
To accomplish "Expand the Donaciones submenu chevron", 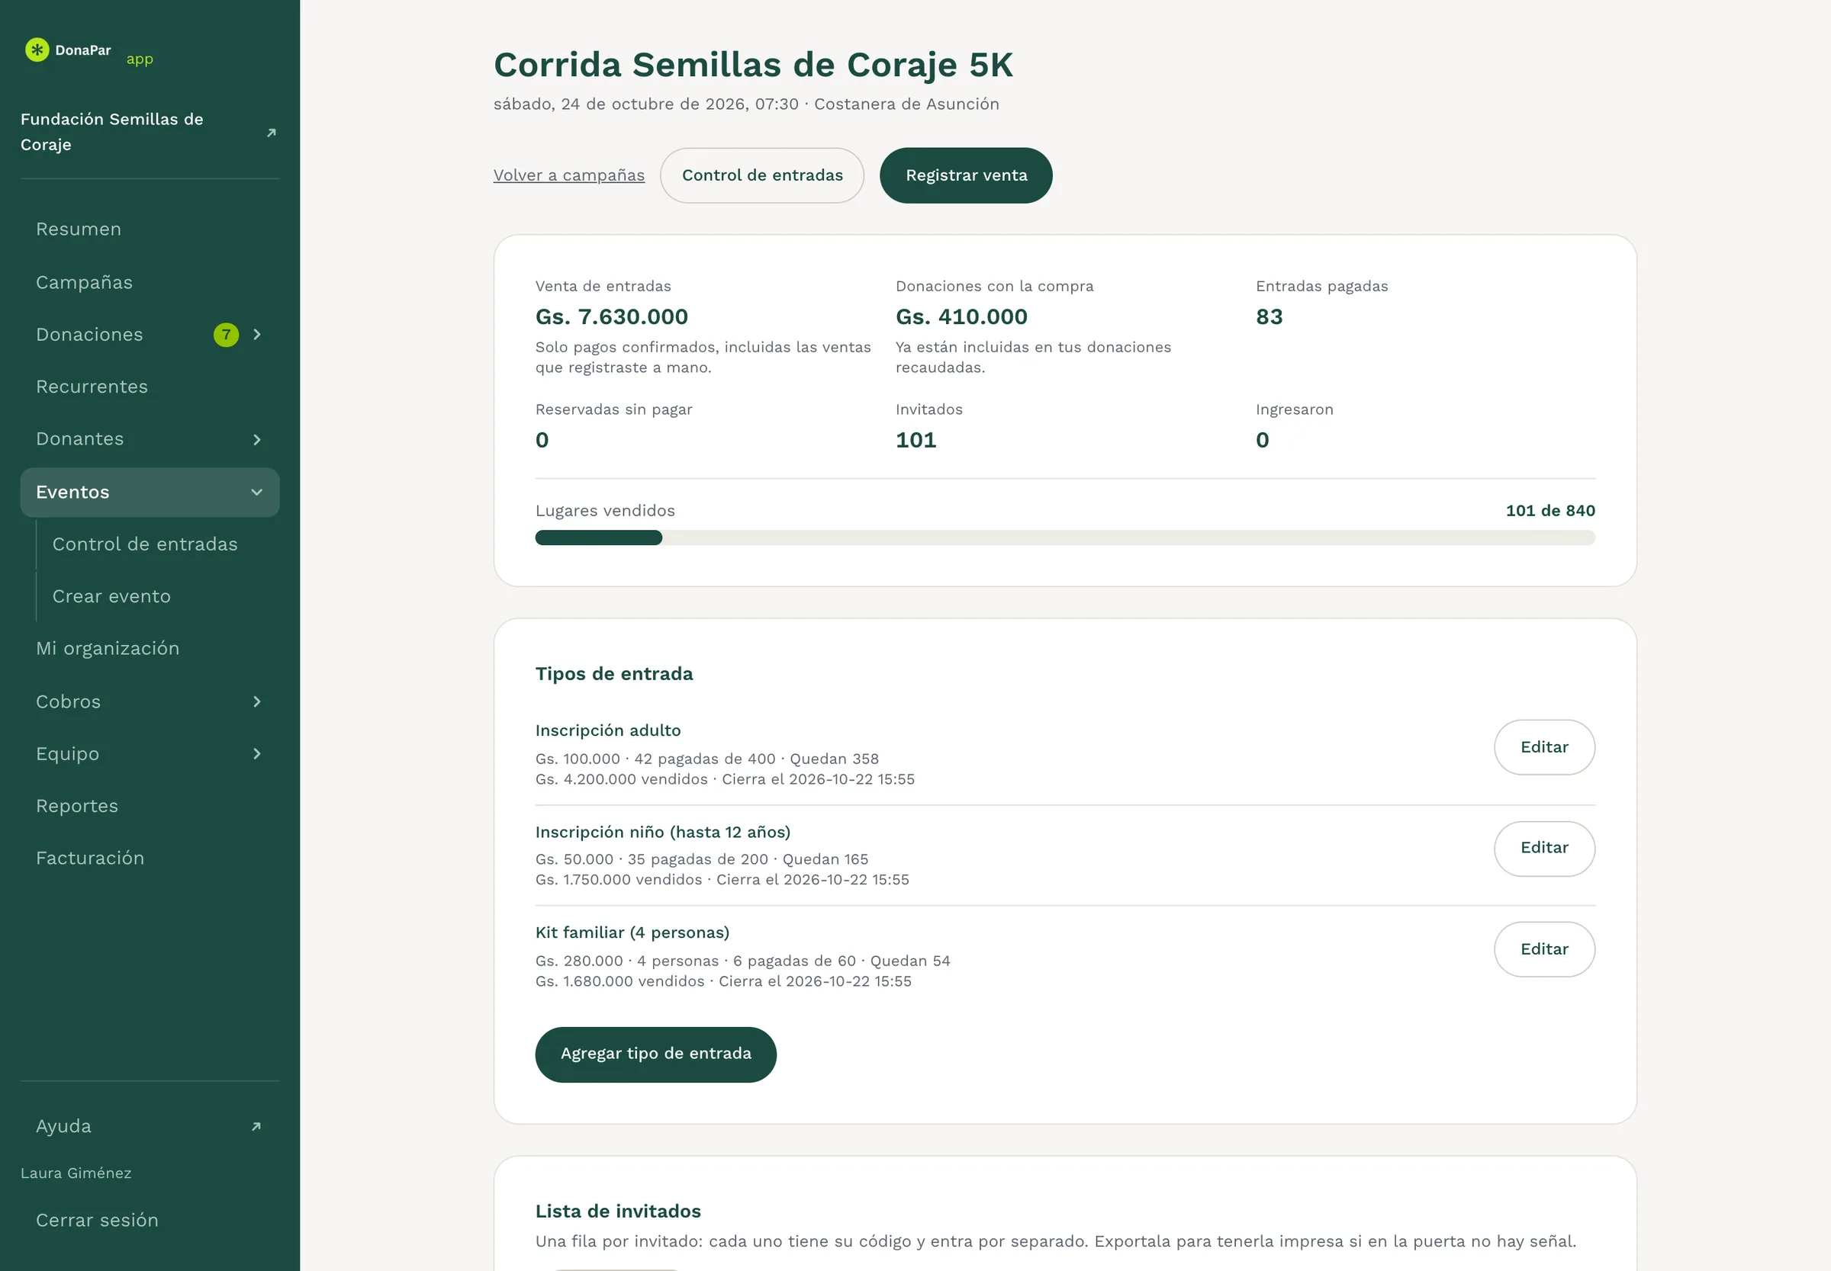I will pos(256,335).
